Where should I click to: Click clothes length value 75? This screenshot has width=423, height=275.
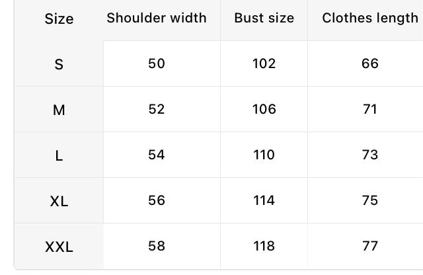point(370,200)
